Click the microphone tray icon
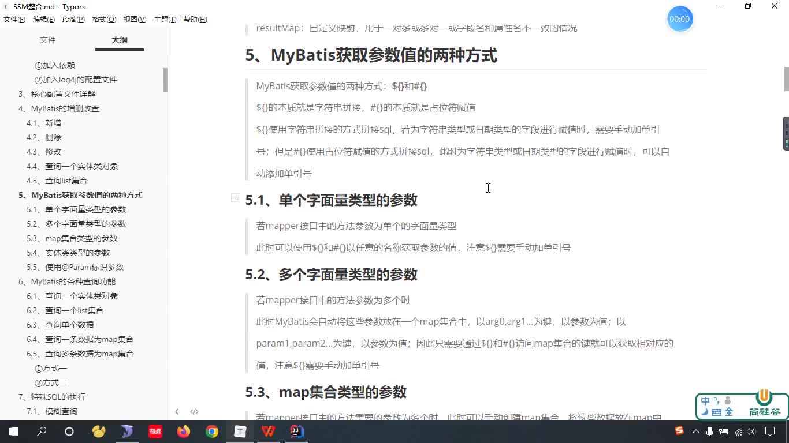 [x=710, y=431]
